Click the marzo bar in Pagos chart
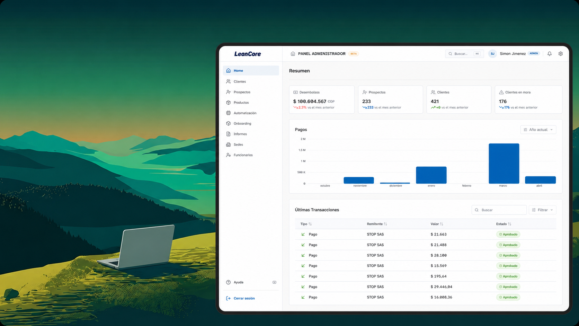 pos(504,164)
